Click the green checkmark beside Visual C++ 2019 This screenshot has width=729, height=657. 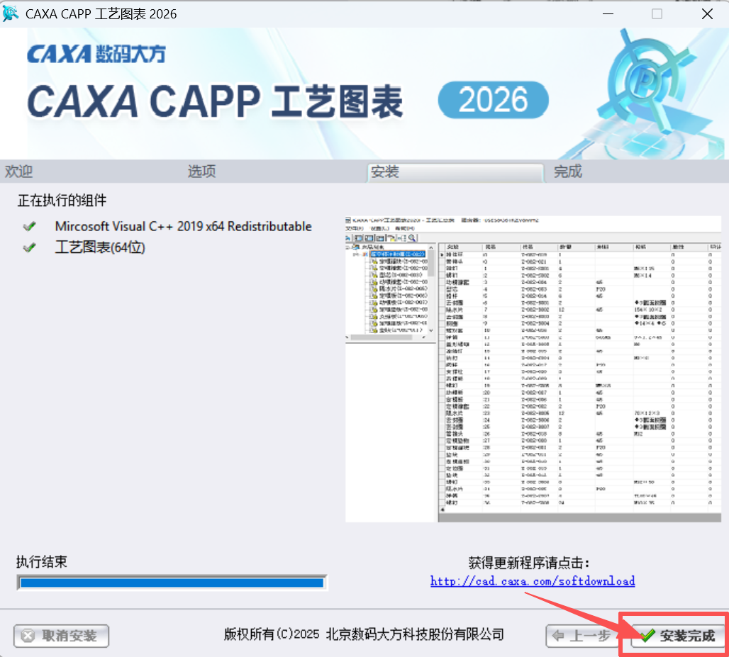(x=29, y=226)
